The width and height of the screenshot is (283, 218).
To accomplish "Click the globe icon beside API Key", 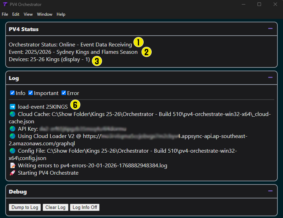I will pos(13,129).
